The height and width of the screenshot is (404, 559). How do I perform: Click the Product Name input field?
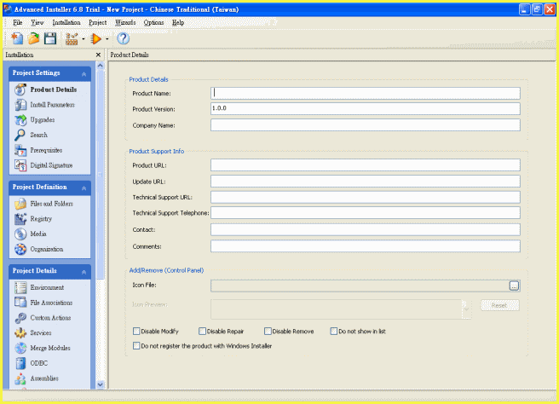click(365, 94)
